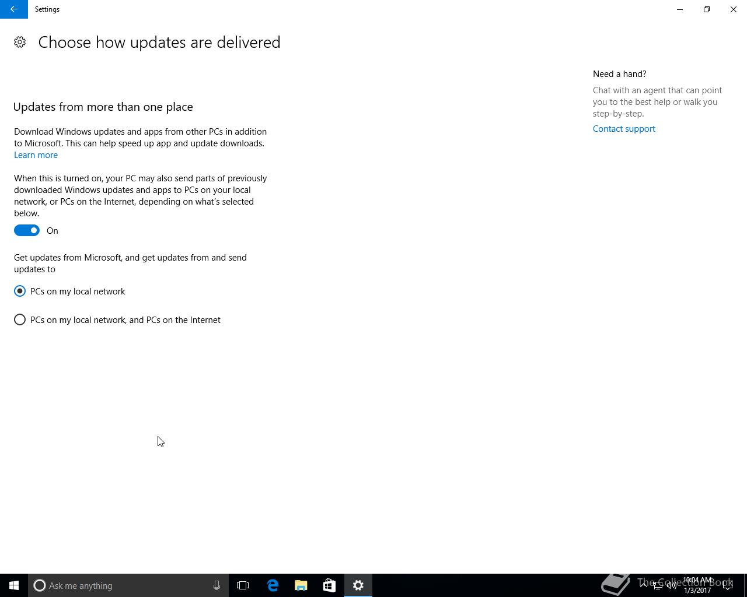Click the Cortana microphone icon
The image size is (747, 597).
point(217,585)
